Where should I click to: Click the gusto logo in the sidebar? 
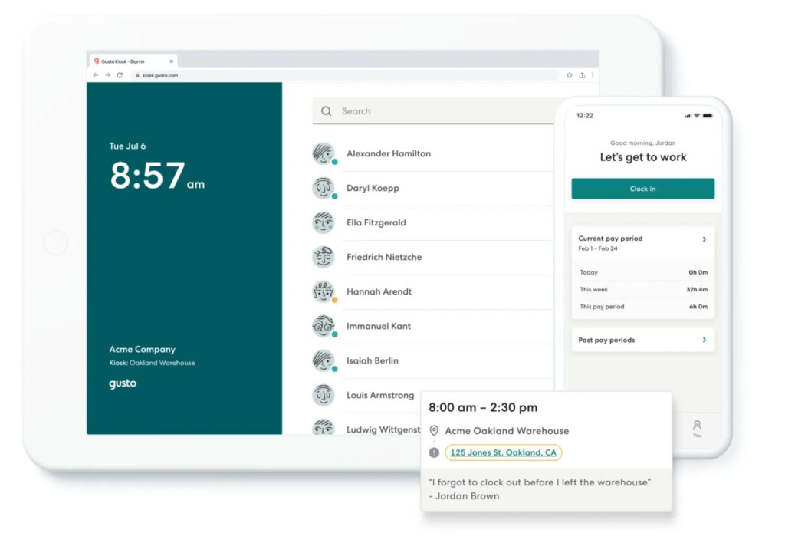tap(123, 383)
